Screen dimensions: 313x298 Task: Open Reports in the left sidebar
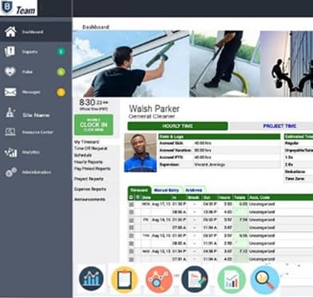point(30,52)
